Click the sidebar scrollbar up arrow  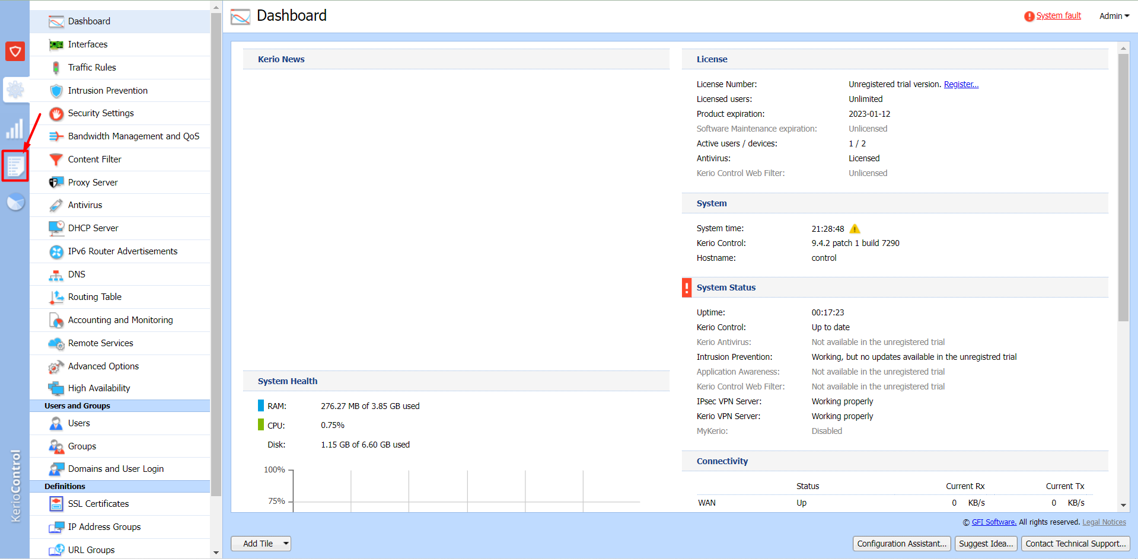click(216, 8)
